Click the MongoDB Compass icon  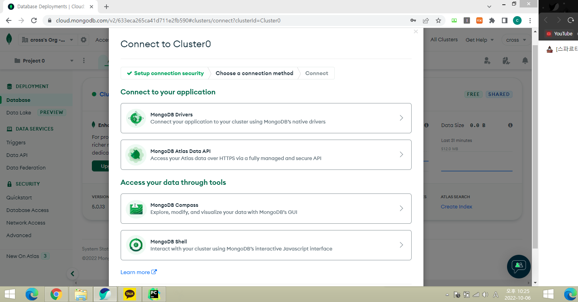click(136, 208)
